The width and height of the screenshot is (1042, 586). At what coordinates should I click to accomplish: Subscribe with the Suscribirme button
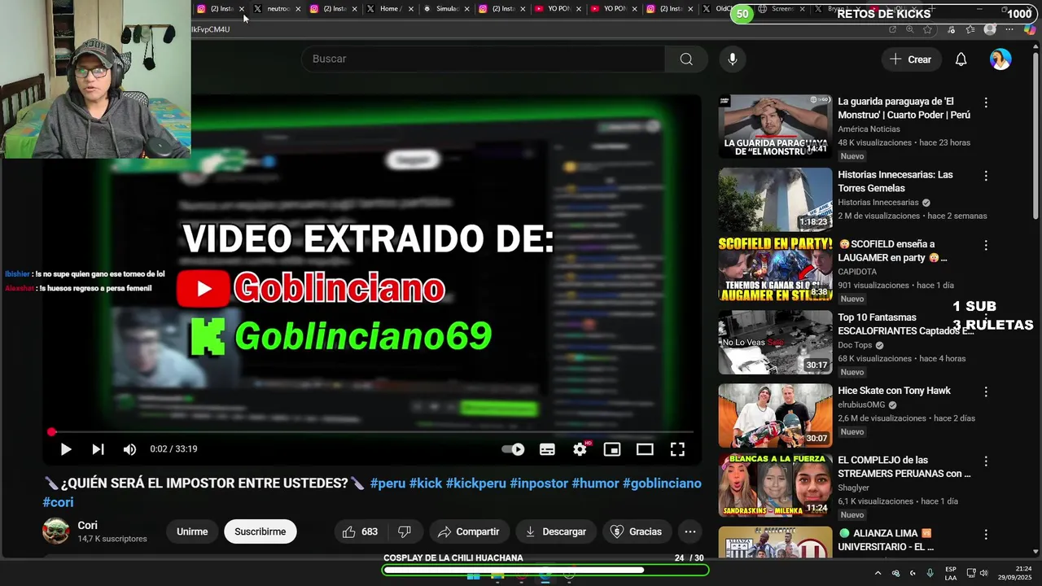click(x=260, y=531)
